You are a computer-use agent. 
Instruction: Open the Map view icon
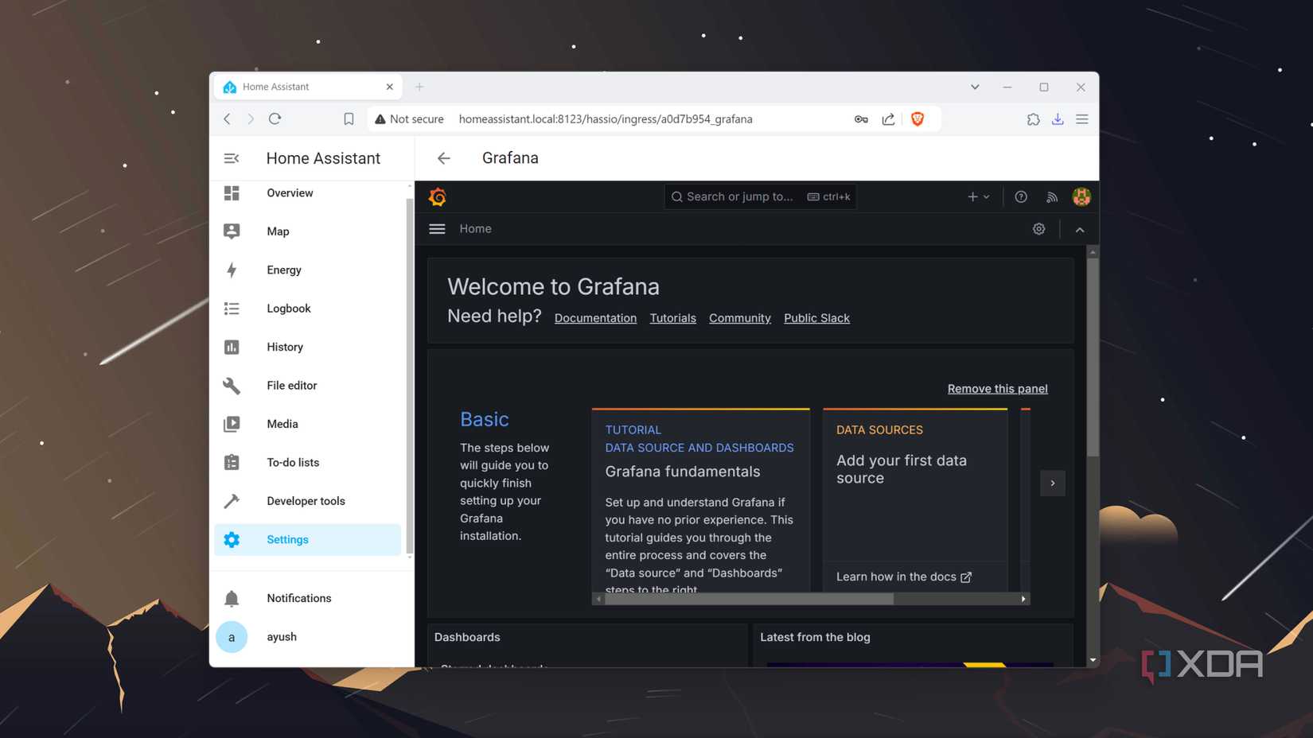pyautogui.click(x=232, y=231)
